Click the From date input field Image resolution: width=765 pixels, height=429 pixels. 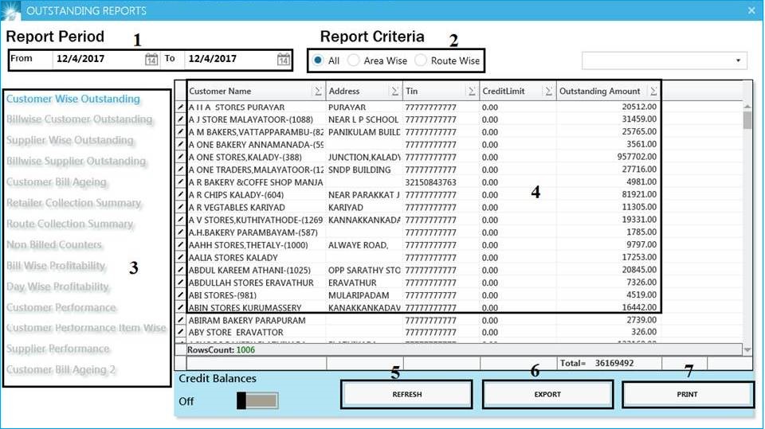click(99, 59)
